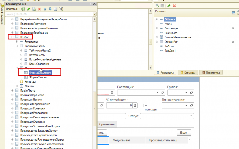Click the Конфигурация side panel icon at left edge
This screenshot has width=239, height=149.
[x=2, y=5]
